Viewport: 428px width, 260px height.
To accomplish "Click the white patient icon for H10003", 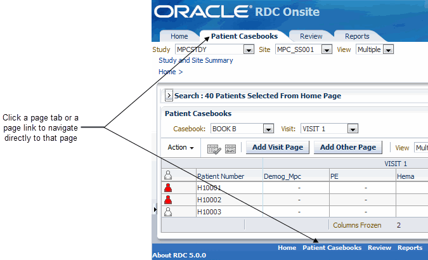I will (x=168, y=212).
